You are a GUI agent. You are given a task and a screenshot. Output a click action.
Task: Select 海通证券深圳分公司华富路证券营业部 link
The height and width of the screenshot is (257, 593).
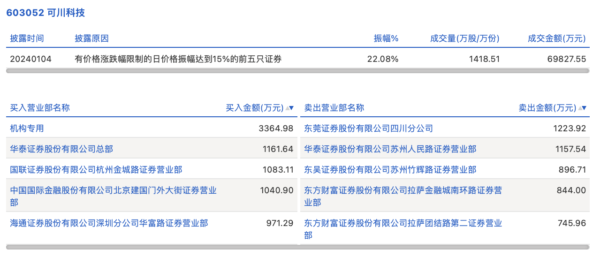pos(109,223)
